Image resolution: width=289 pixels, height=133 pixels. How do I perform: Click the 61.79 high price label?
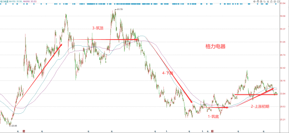[x=119, y=9]
